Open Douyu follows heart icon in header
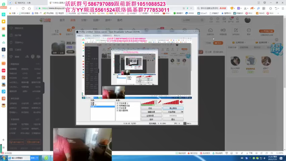Viewport: 286px width, 161px height. [218, 19]
